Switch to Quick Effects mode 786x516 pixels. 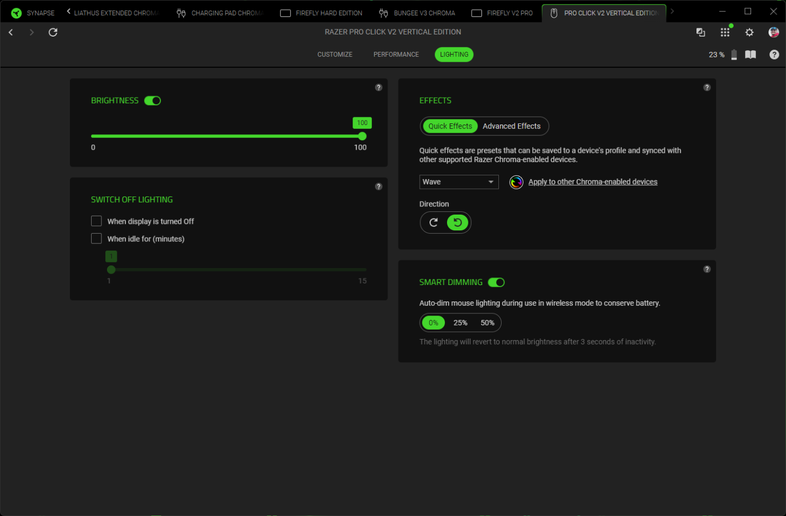click(x=450, y=126)
